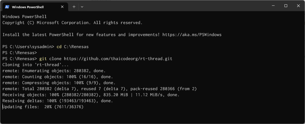Open a new tab with the plus button
The width and height of the screenshot is (305, 124).
(x=74, y=7)
